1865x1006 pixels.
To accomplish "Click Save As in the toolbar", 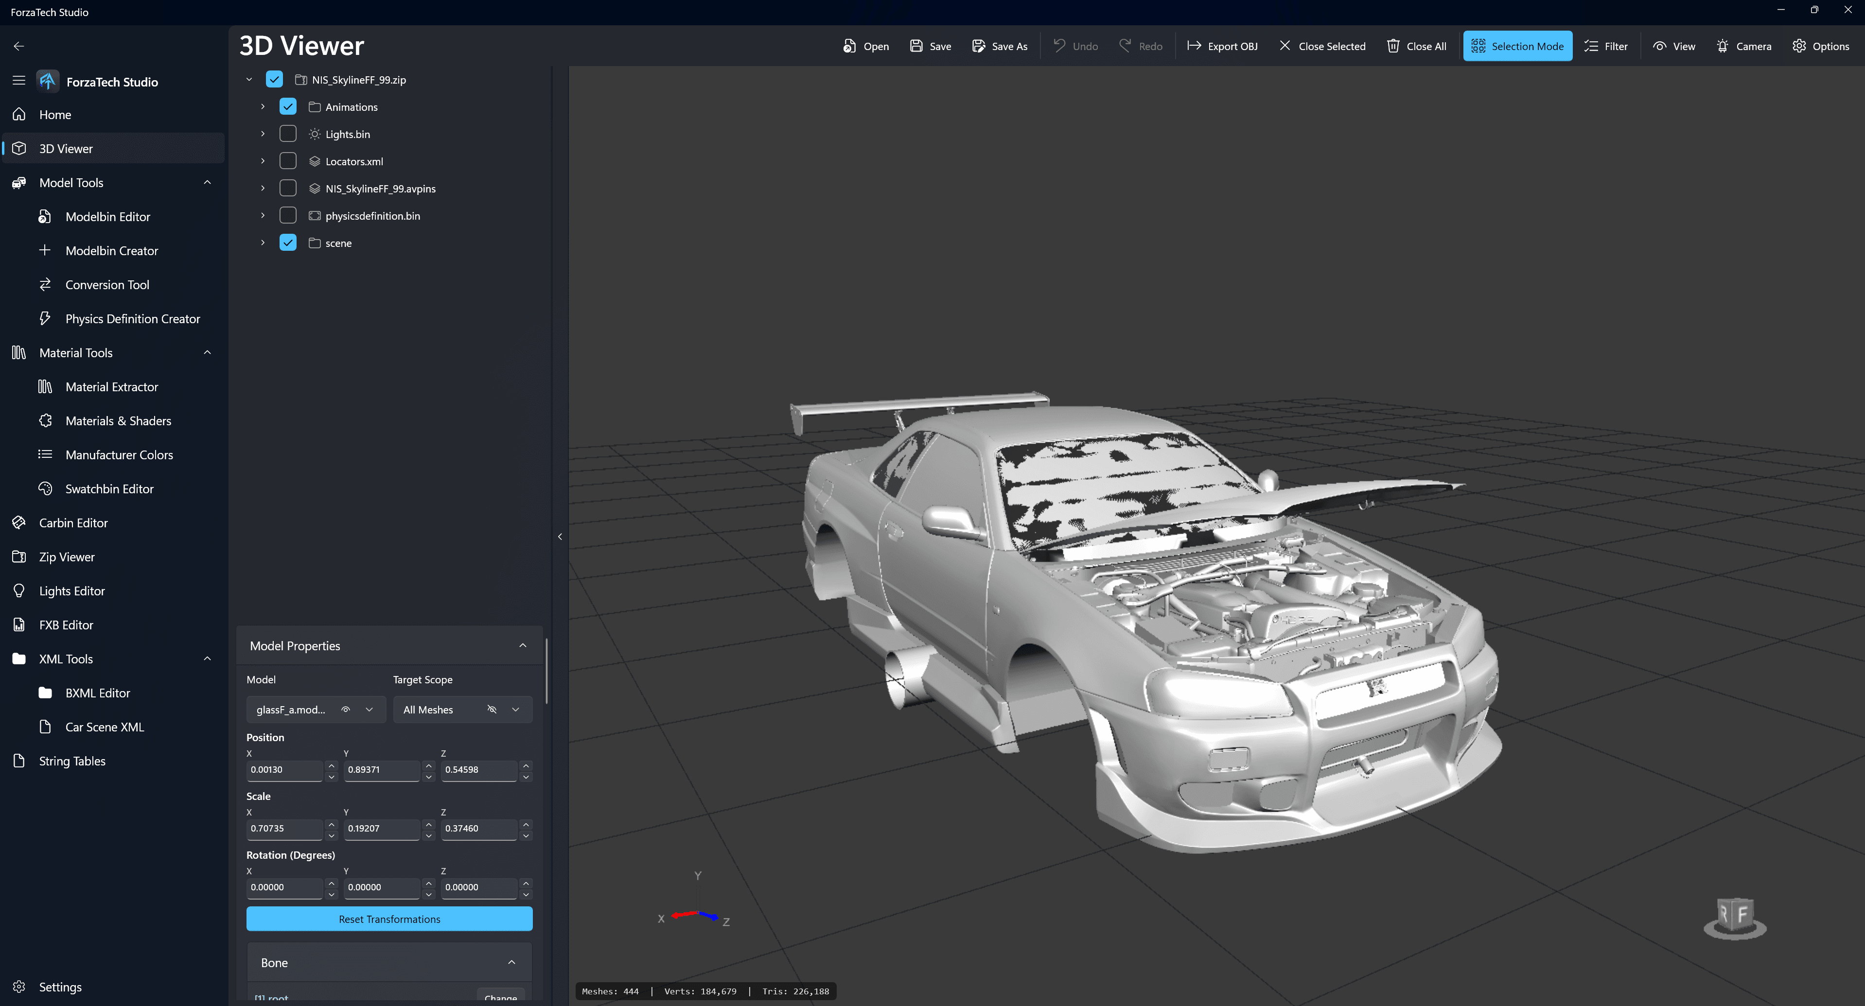I will pos(999,46).
